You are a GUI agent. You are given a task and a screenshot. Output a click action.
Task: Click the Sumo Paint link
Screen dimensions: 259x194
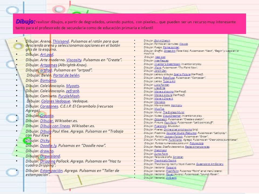click(161, 154)
